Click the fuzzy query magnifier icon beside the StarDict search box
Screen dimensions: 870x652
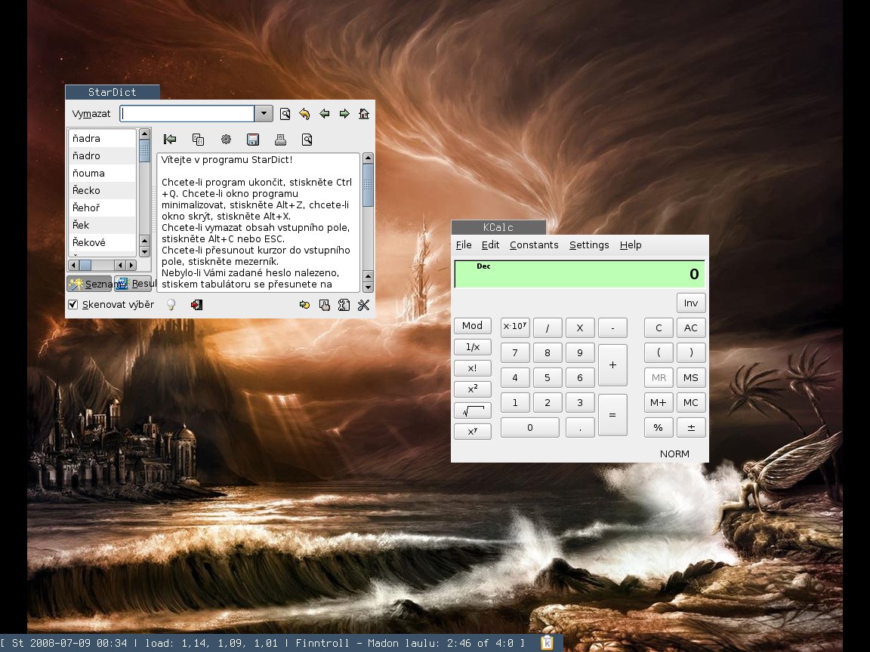pos(285,114)
